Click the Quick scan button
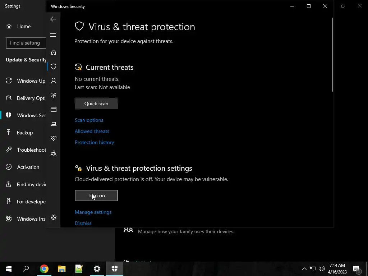368x276 pixels. point(96,104)
